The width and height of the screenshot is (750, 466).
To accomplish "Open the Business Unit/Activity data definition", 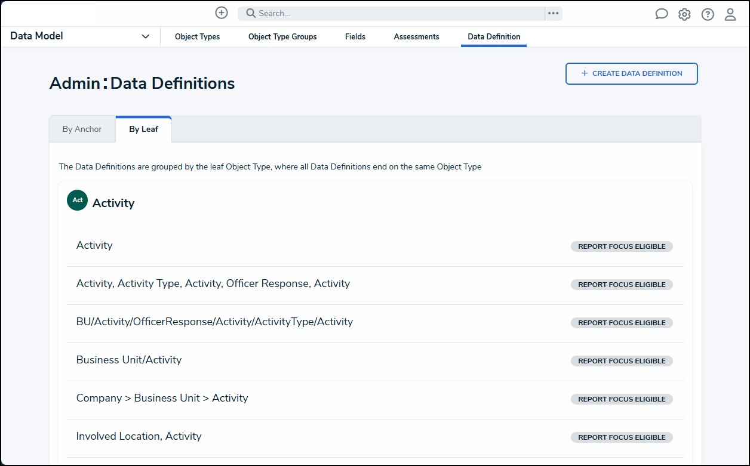I will (129, 360).
